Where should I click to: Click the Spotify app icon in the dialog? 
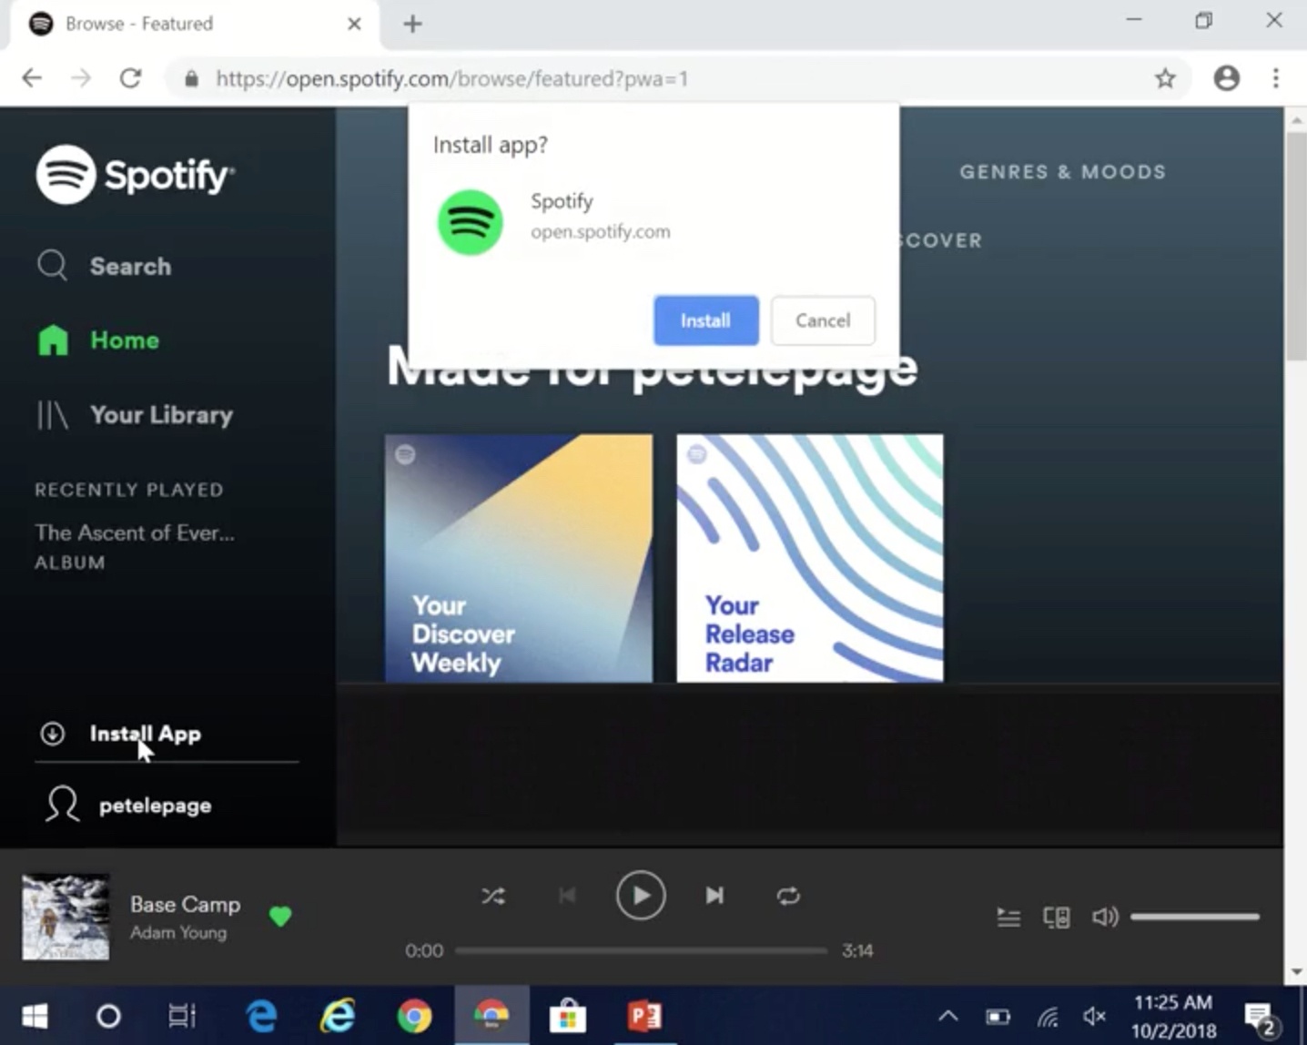coord(471,222)
